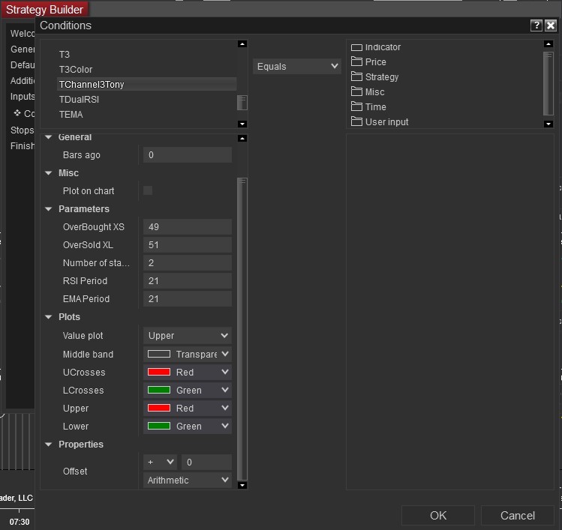Open the LCrosses color dropdown

coord(188,390)
